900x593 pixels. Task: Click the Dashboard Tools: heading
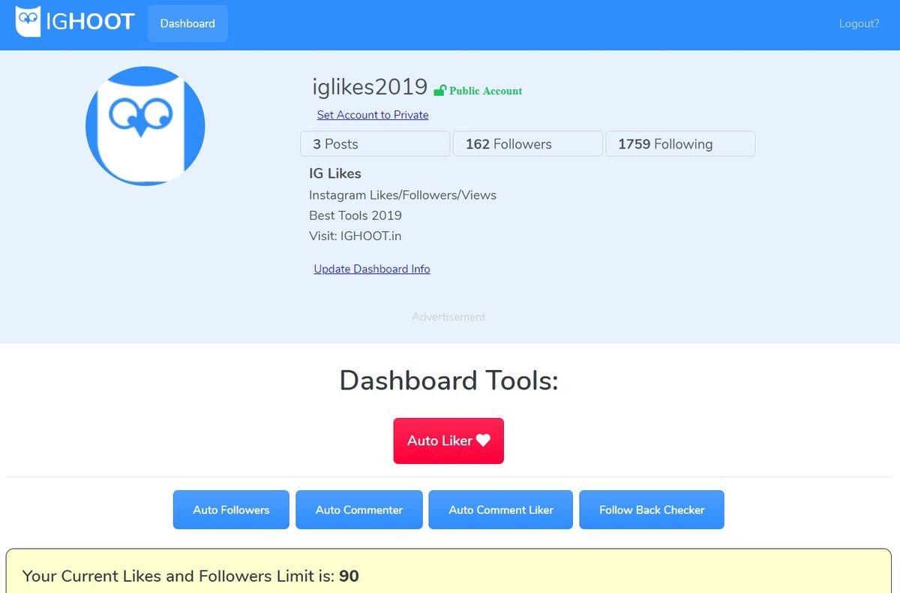click(448, 381)
